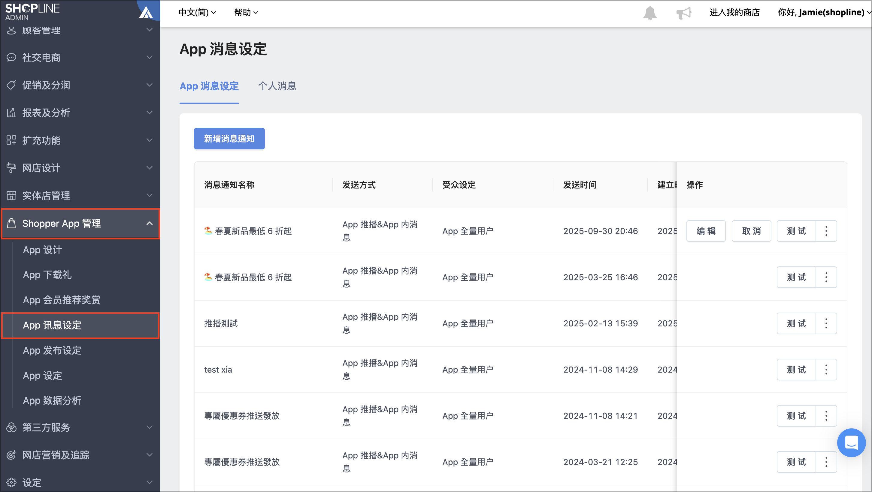This screenshot has width=872, height=492.
Task: Open the 中文(简) language dropdown
Action: [197, 13]
